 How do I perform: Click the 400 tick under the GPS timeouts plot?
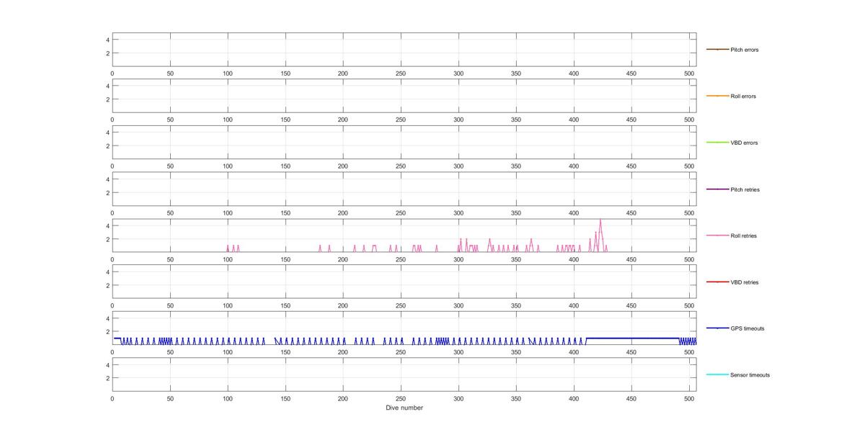click(574, 352)
